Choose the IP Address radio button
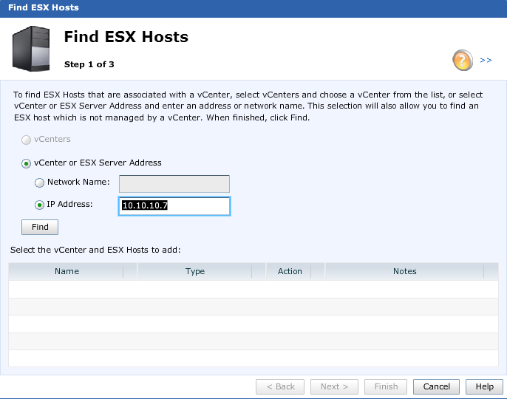507x399 pixels. (40, 205)
